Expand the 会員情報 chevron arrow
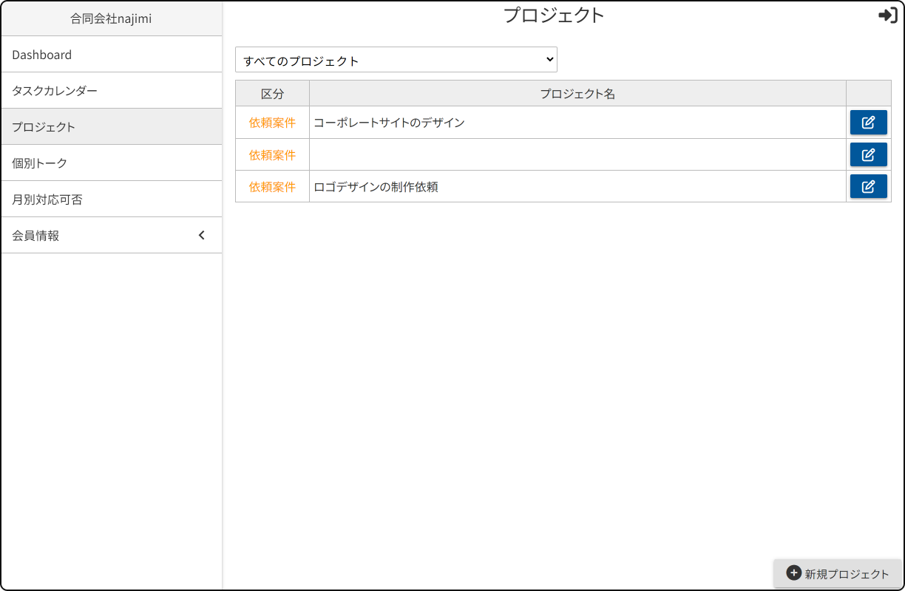 [x=202, y=236]
